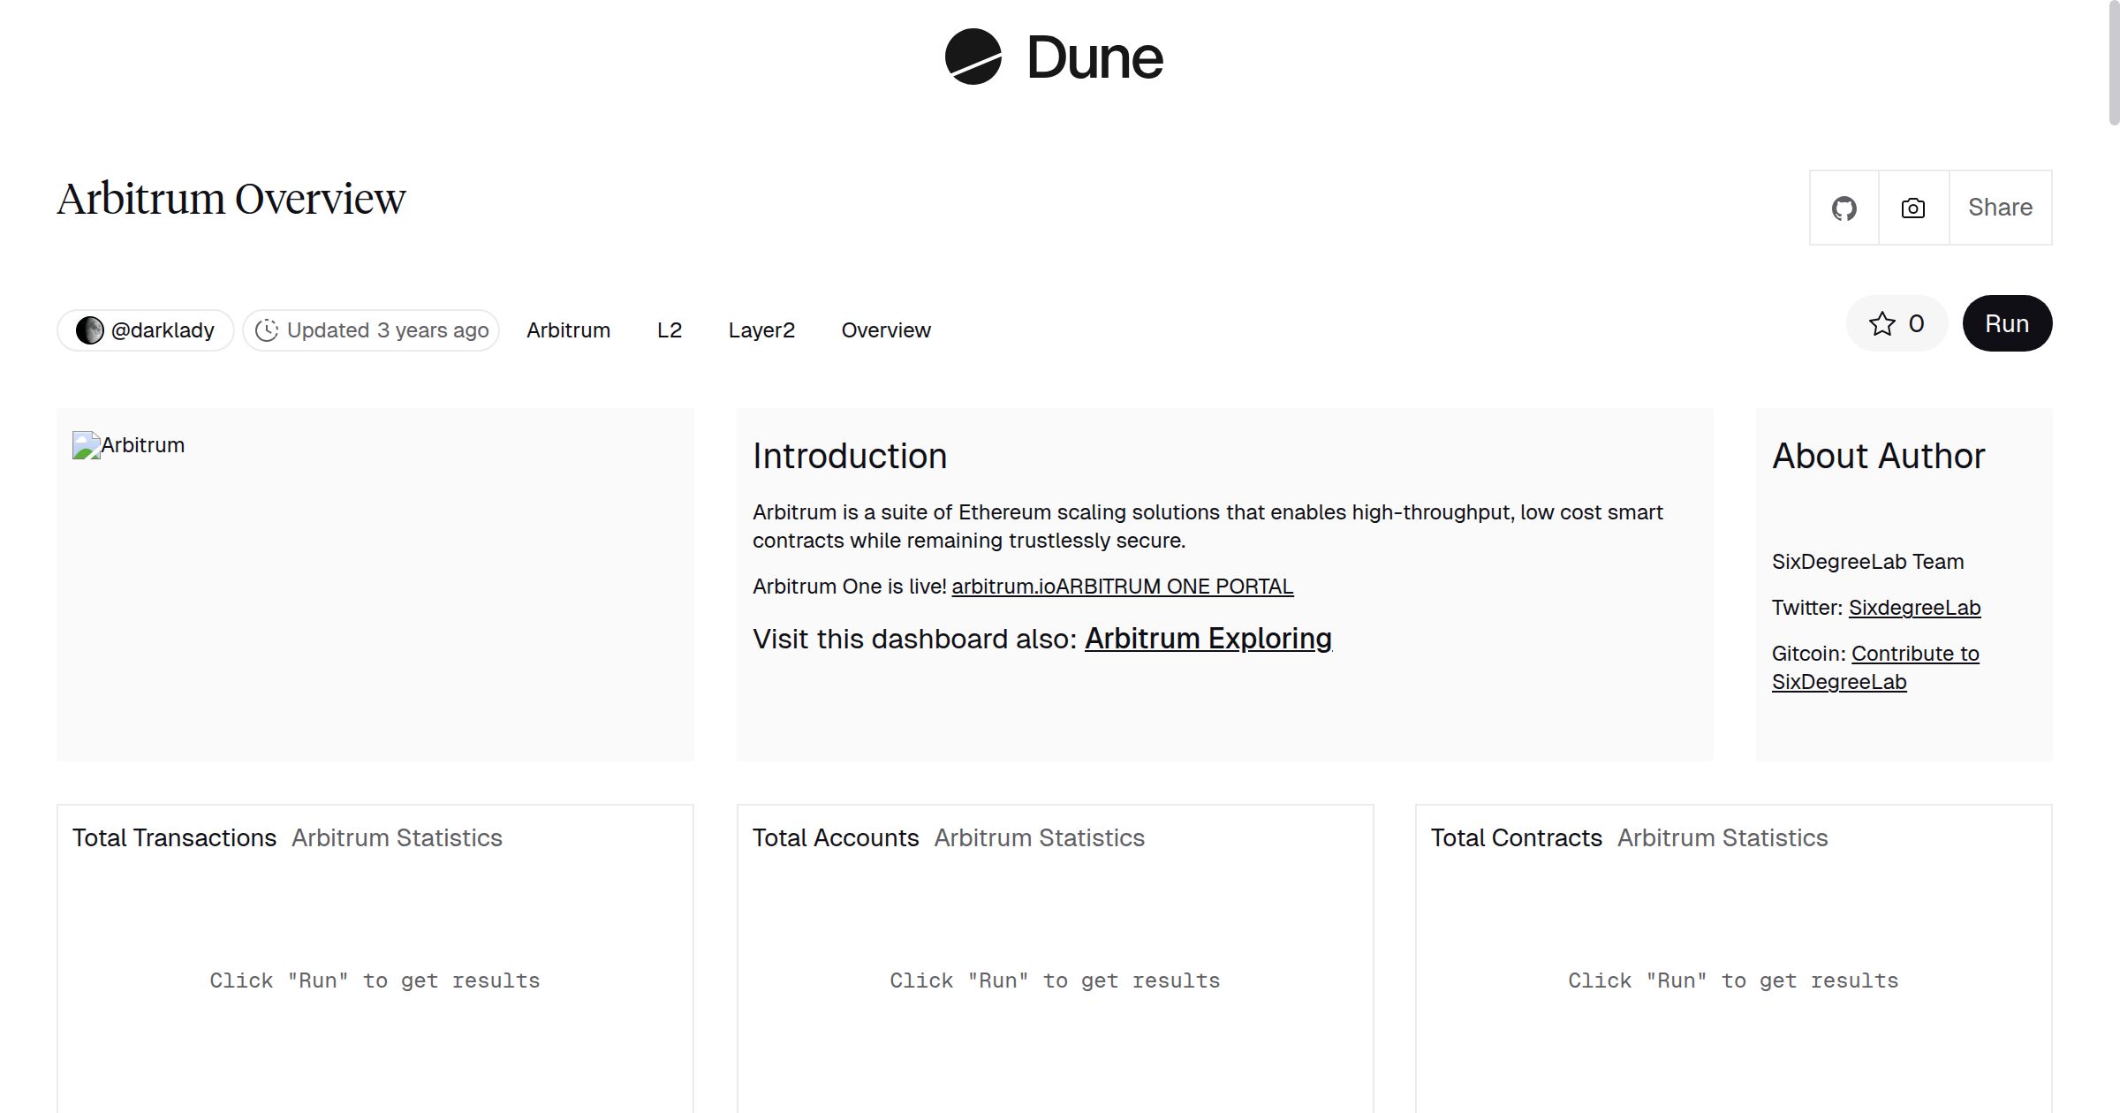Open the Total Contracts query title
This screenshot has width=2120, height=1113.
coord(1516,838)
